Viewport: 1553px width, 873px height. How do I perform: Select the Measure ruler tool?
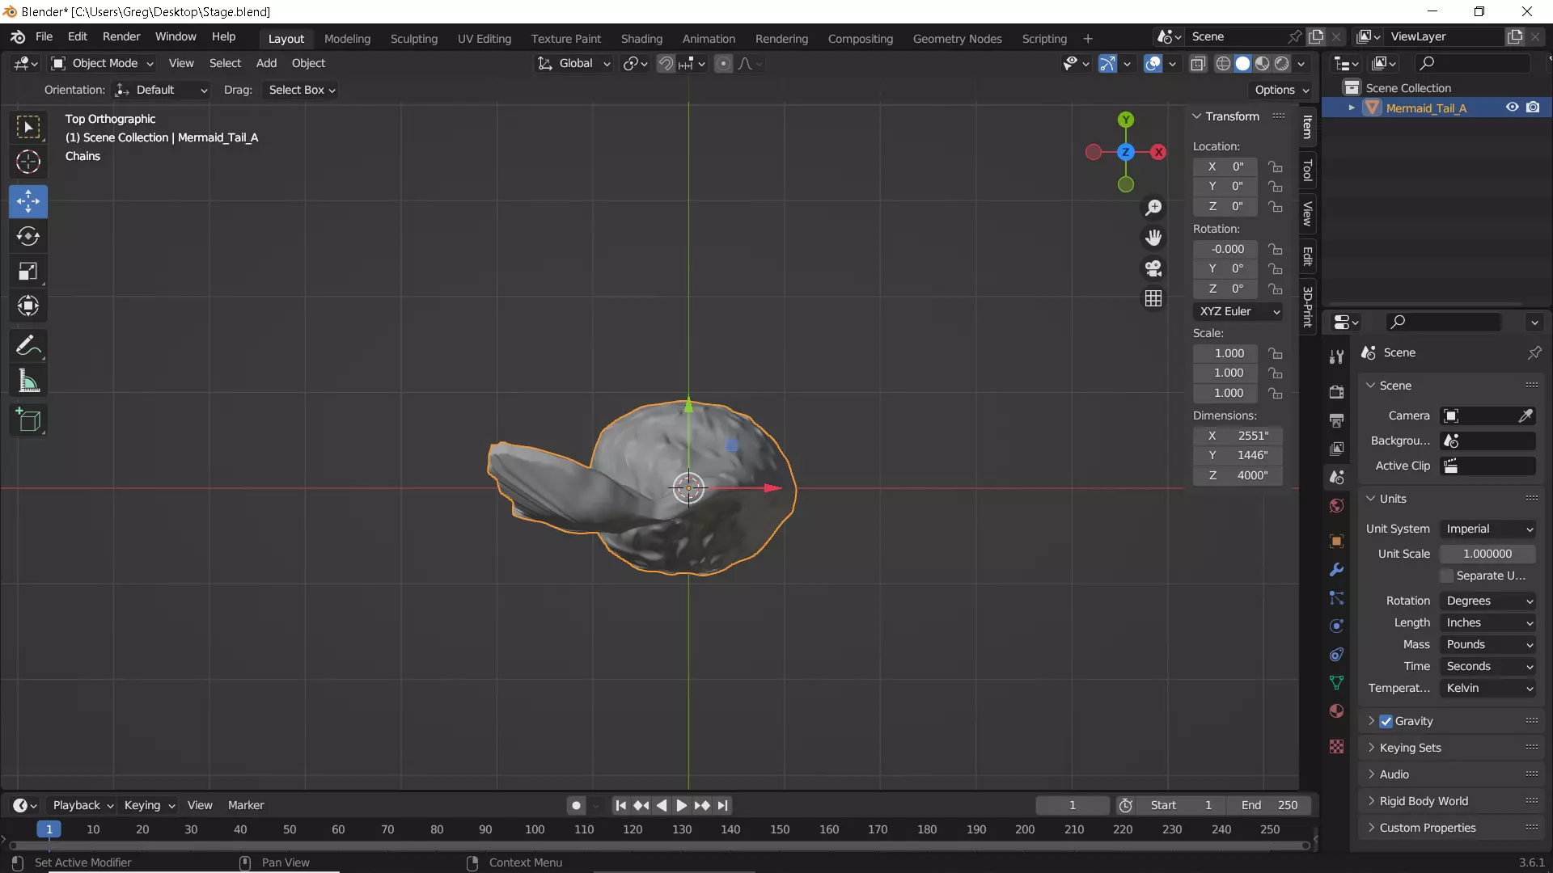[28, 381]
